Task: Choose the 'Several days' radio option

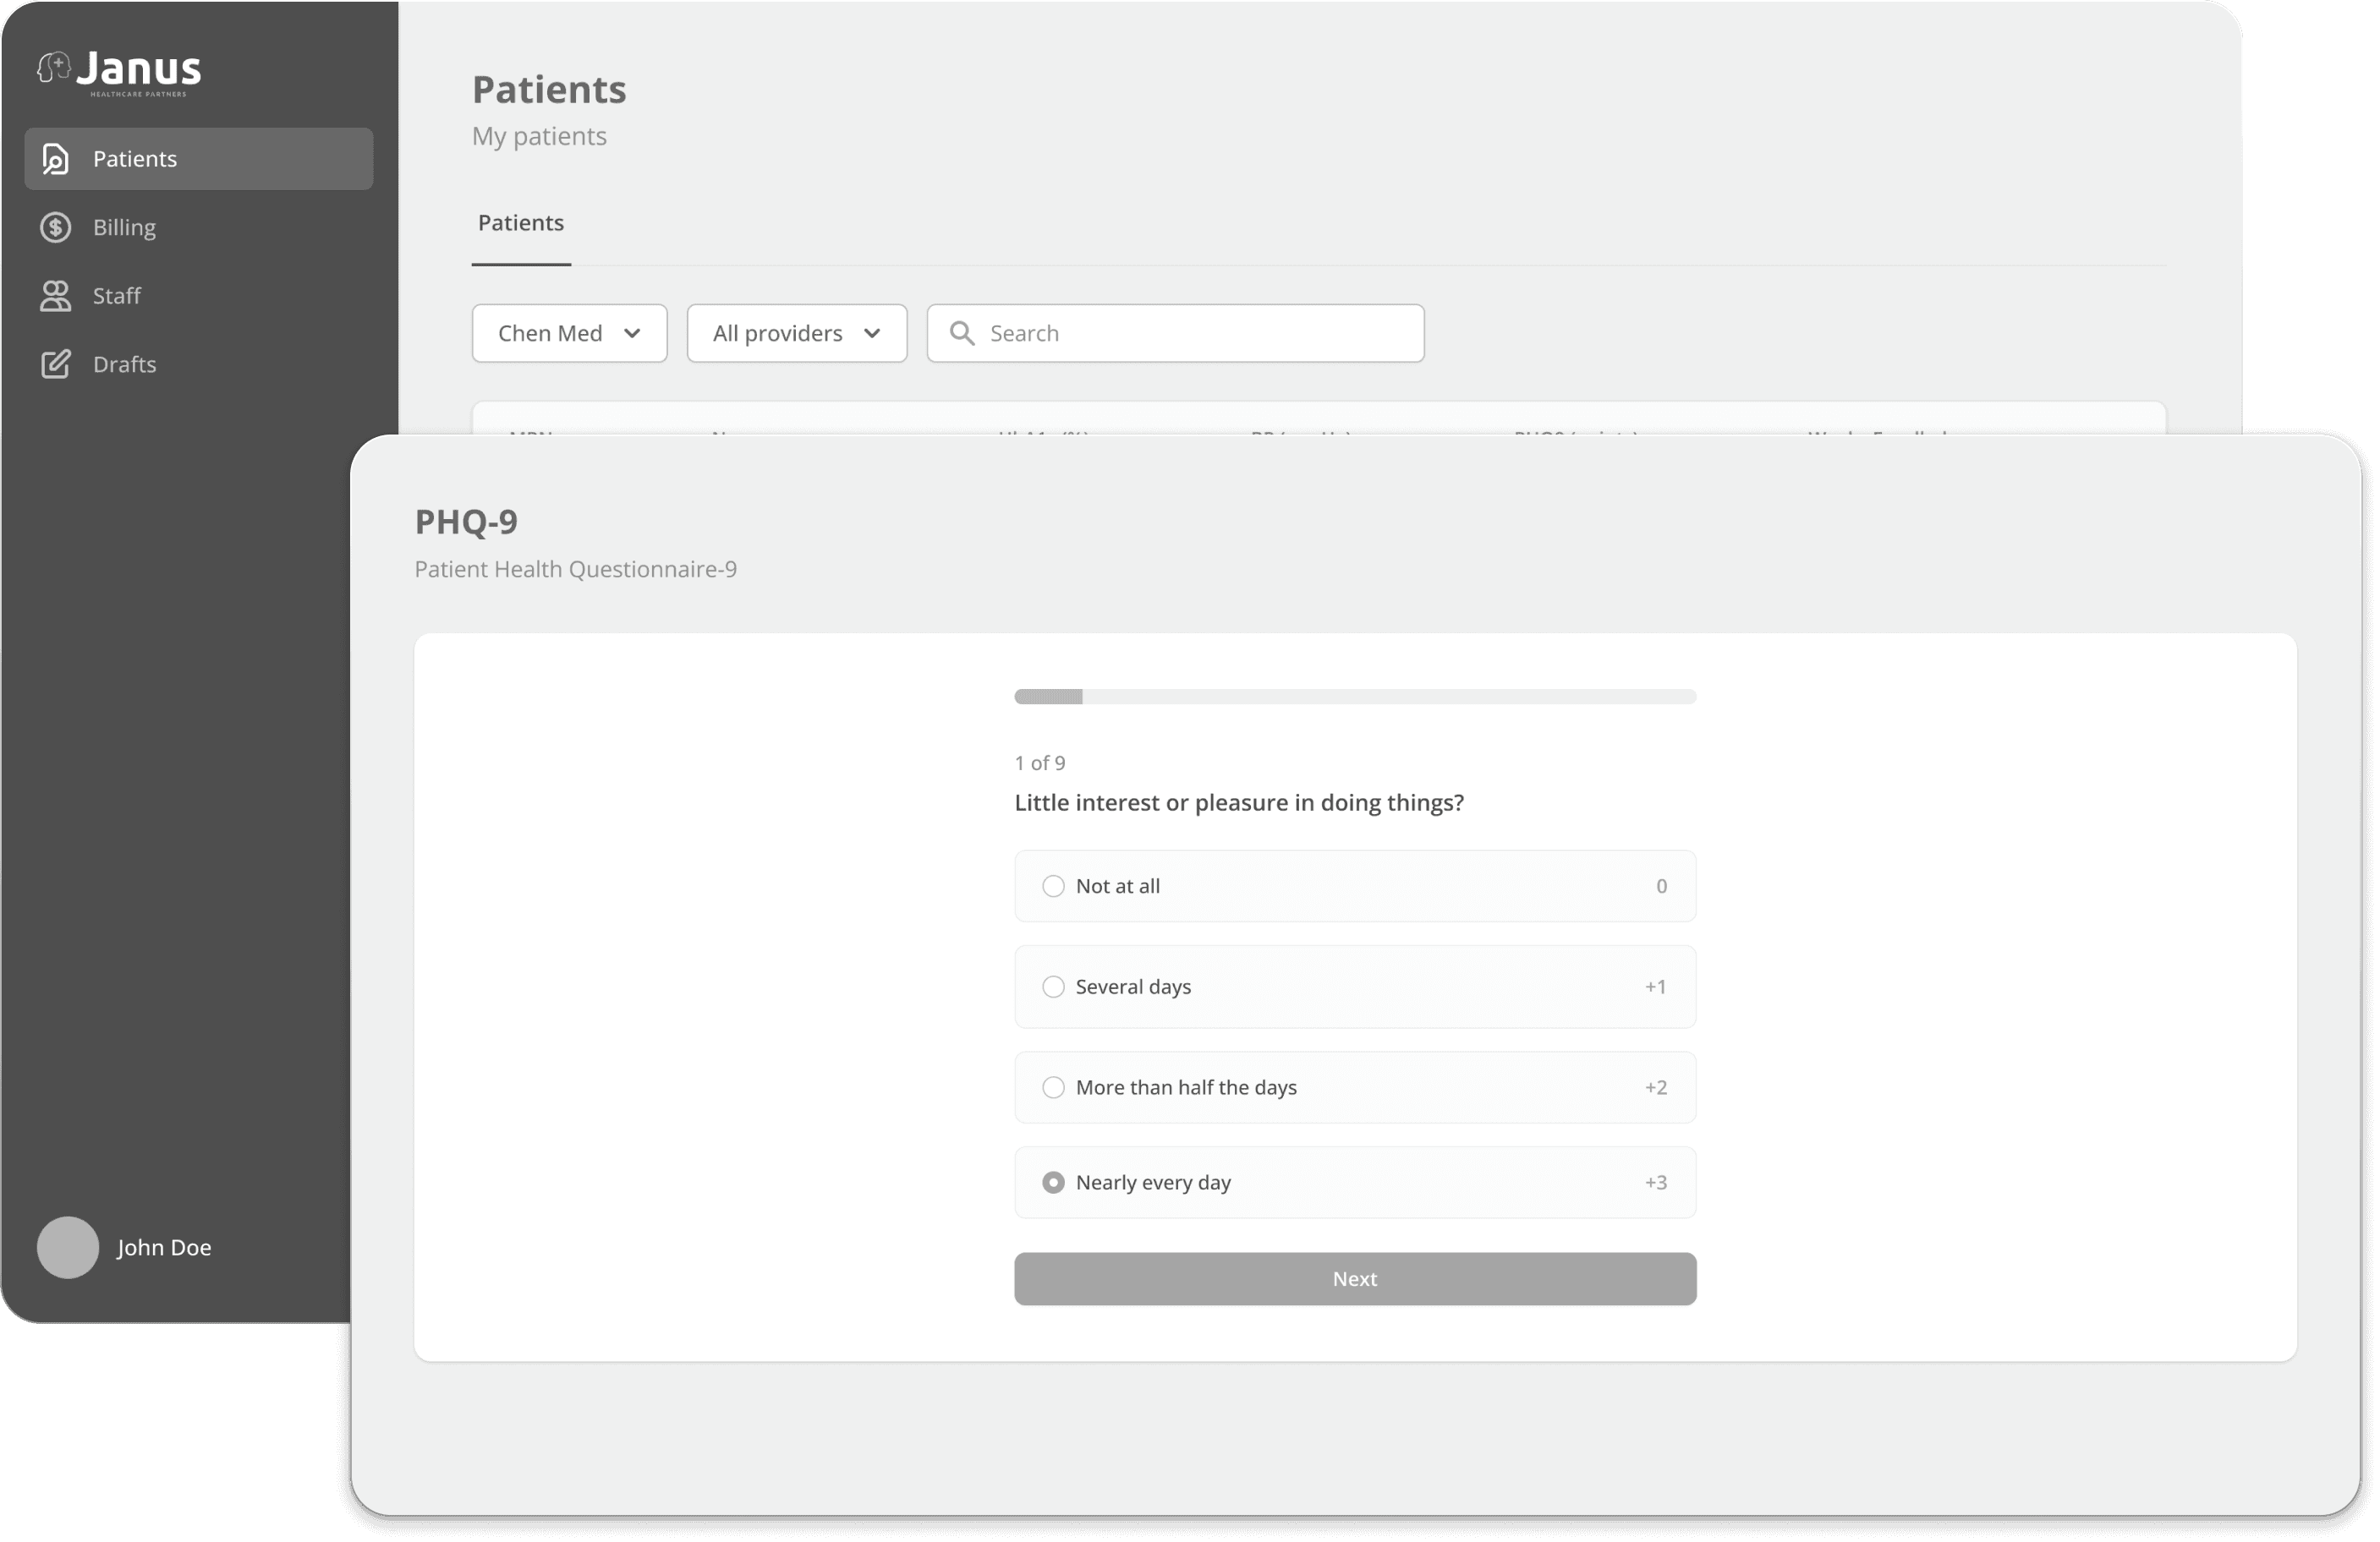Action: (1053, 987)
